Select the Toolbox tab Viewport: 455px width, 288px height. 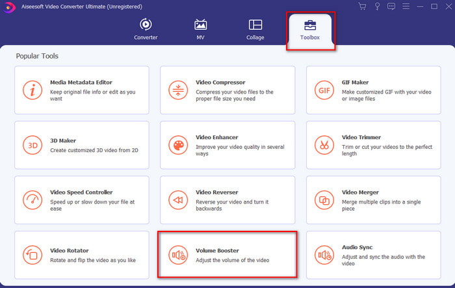click(310, 30)
